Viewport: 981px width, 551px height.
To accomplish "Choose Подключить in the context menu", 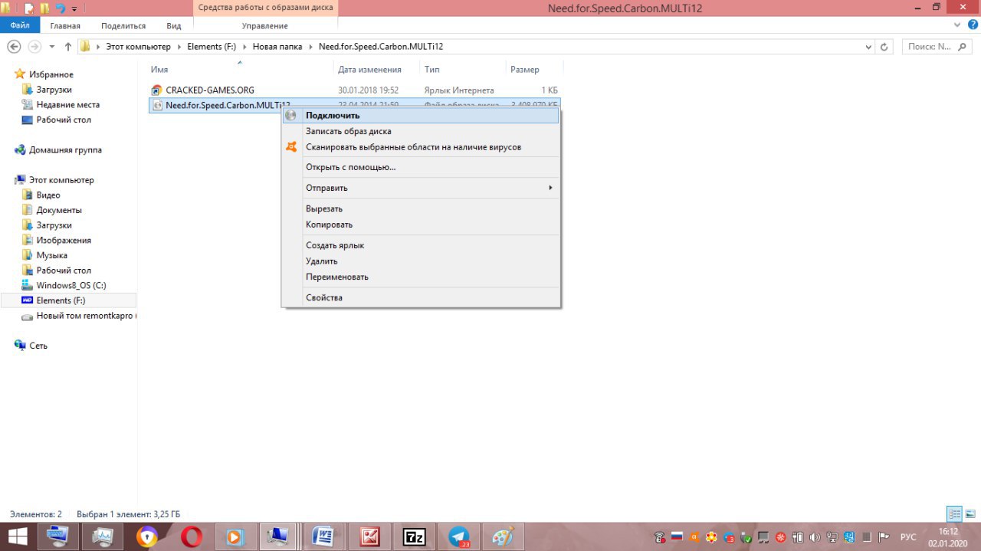I will pos(421,116).
